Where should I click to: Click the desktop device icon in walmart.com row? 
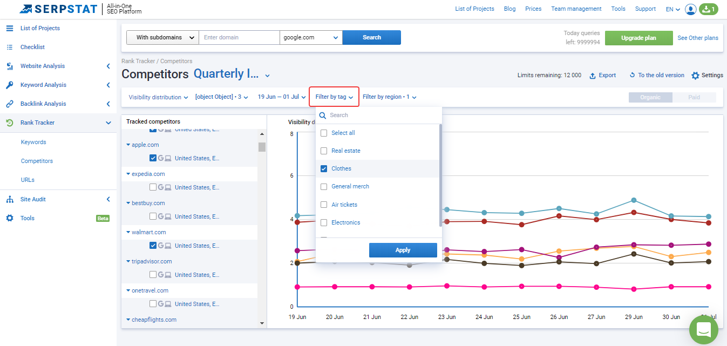pos(168,246)
